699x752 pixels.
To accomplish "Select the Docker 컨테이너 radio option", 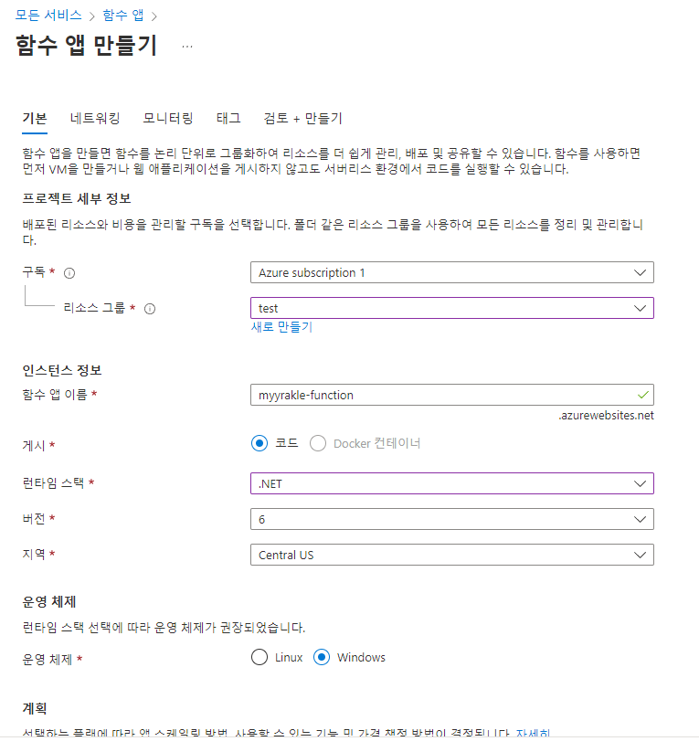I will [x=318, y=443].
